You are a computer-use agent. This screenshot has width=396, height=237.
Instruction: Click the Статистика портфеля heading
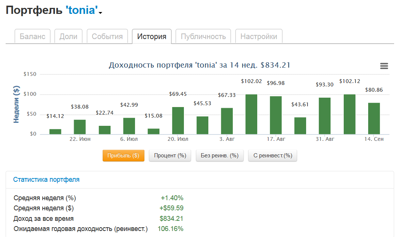[x=46, y=180]
